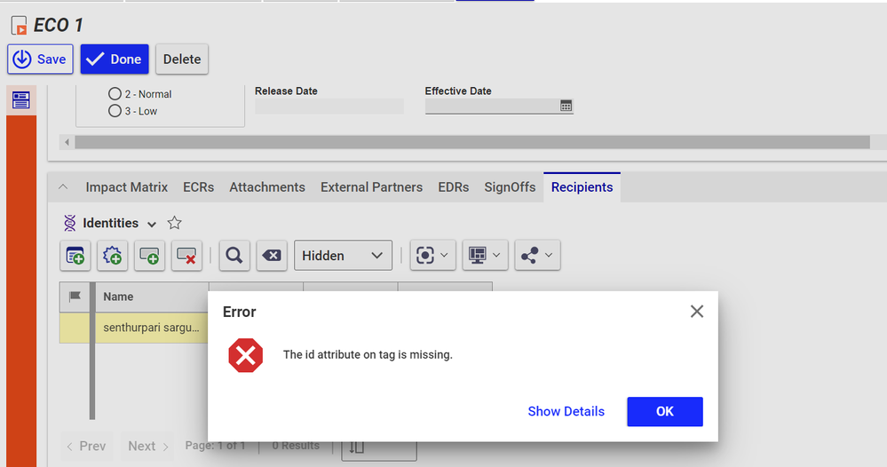Select the senthurpari sargu... row
The width and height of the screenshot is (887, 467).
pyautogui.click(x=151, y=328)
